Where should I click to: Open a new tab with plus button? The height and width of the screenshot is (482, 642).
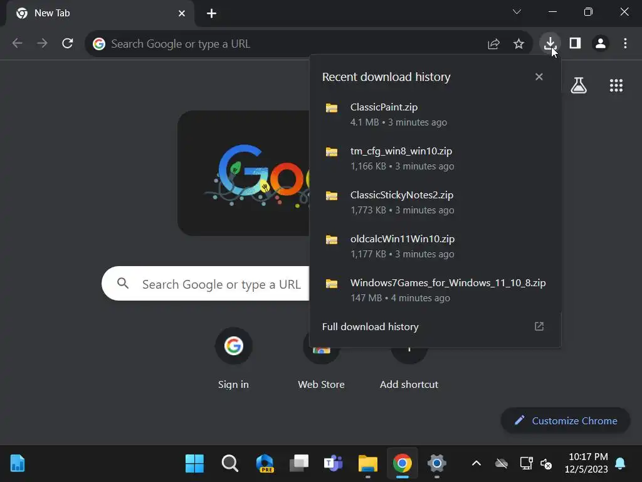click(211, 14)
